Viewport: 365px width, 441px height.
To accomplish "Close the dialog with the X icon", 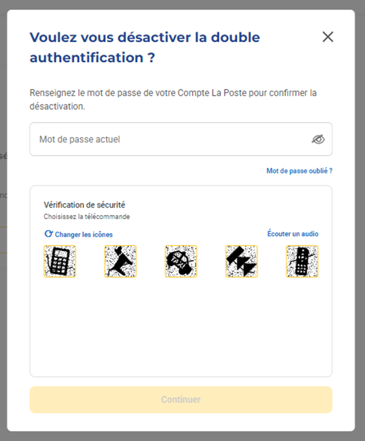I will [328, 37].
